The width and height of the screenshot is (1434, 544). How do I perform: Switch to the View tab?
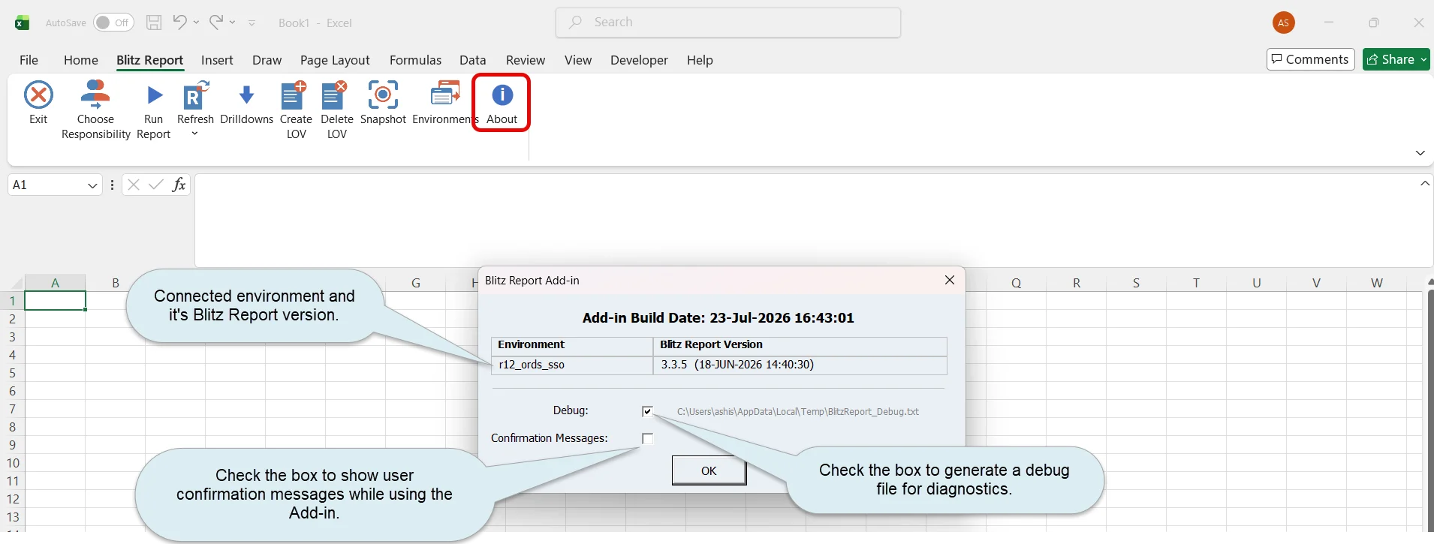tap(578, 60)
